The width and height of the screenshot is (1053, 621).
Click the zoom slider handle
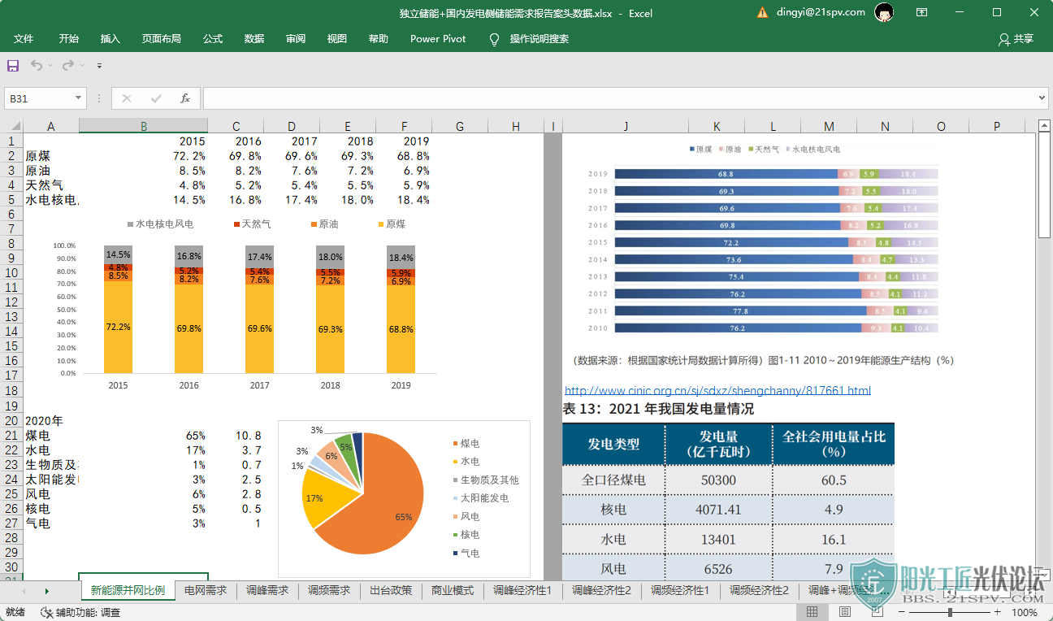948,612
